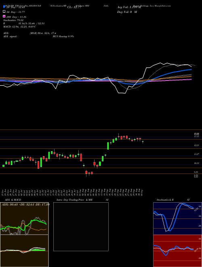Image resolution: width=202 pixels, height=267 pixels.
Task: Click the blue 20 Day legend swatch
Action: click(4, 7)
